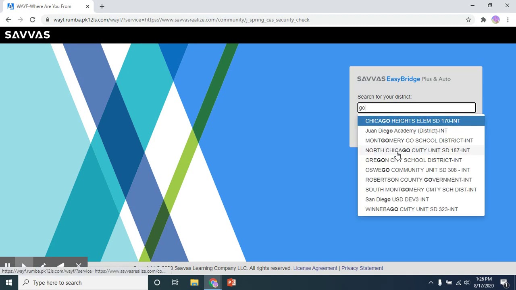516x290 pixels.
Task: Choose OSWEGO COMMUNITY UNIT SD 308 - INT
Action: (421, 170)
